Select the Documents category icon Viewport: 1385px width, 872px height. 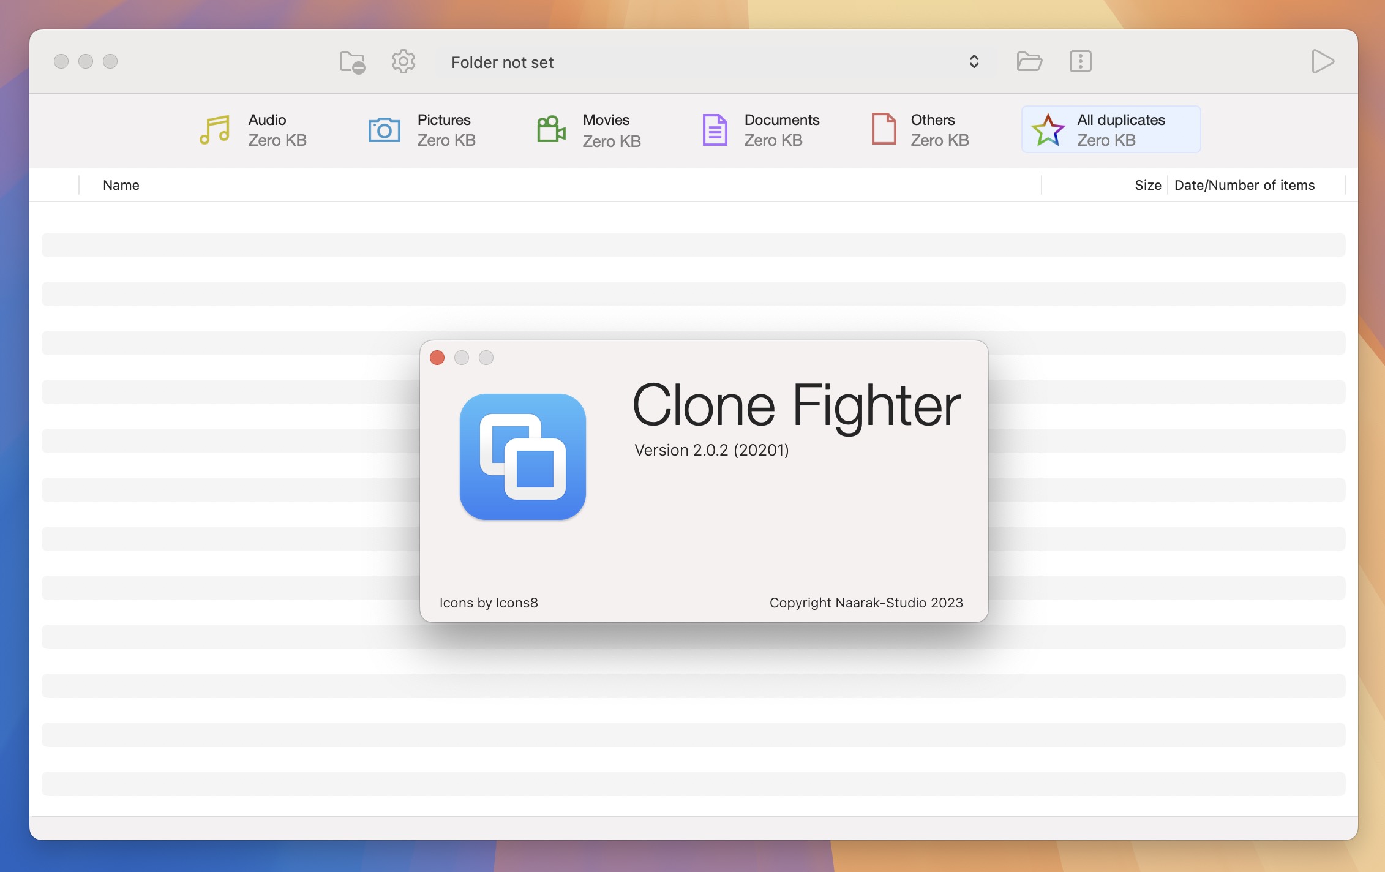tap(715, 129)
